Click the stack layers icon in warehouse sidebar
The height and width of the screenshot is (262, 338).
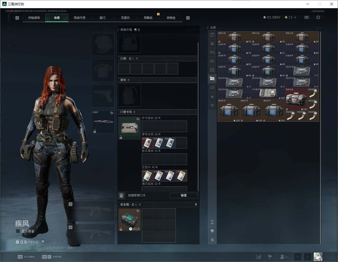[x=212, y=231]
